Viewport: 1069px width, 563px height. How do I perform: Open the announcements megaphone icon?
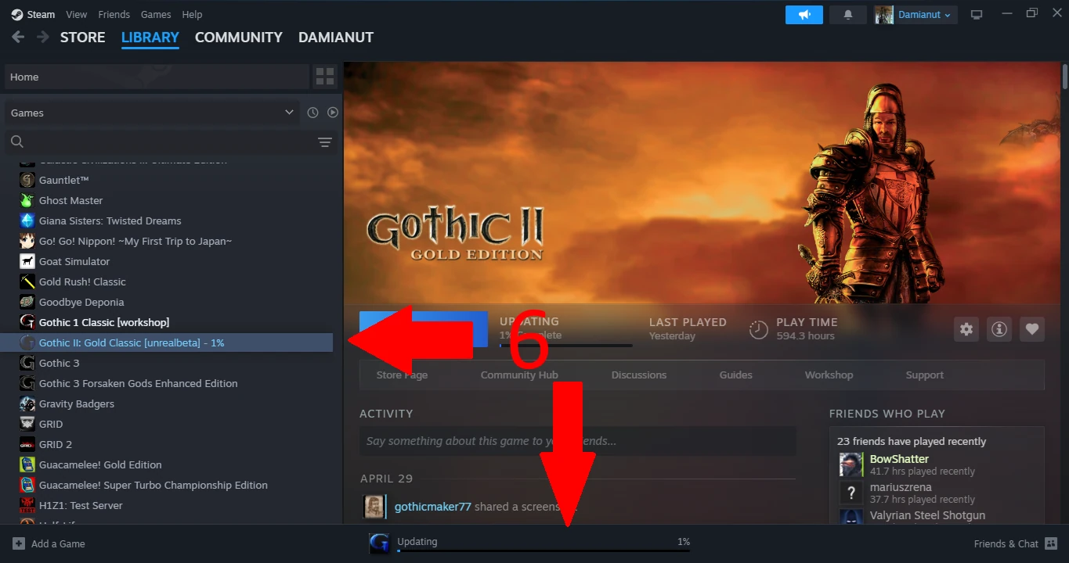click(804, 15)
